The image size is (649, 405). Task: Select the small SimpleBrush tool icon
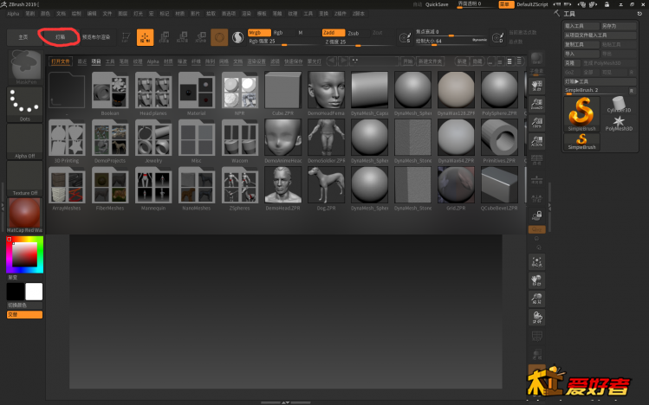[x=581, y=141]
